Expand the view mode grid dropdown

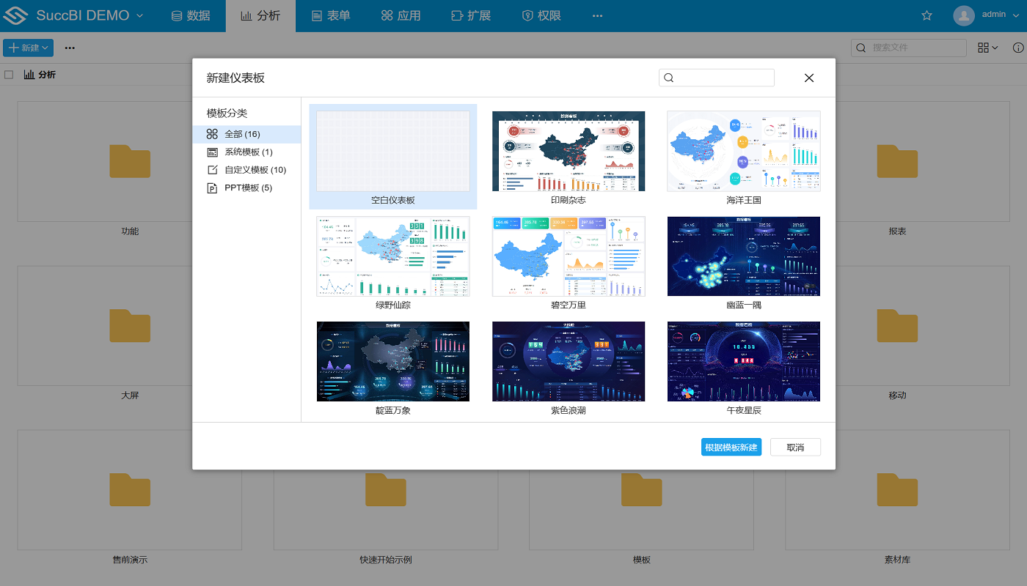(x=987, y=48)
